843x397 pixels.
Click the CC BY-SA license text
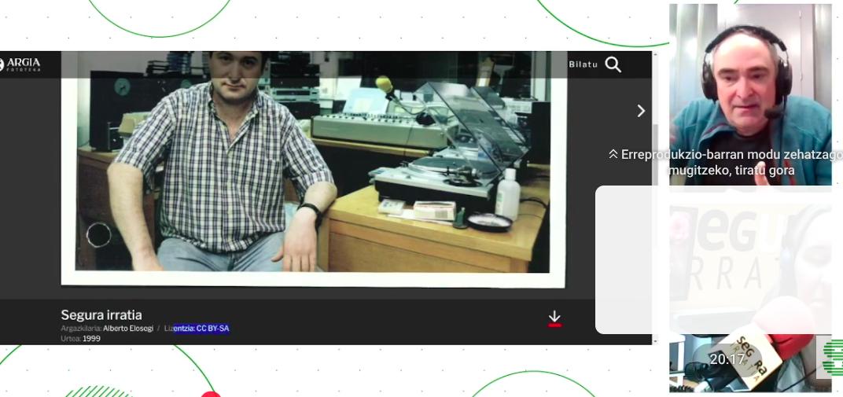tap(201, 329)
